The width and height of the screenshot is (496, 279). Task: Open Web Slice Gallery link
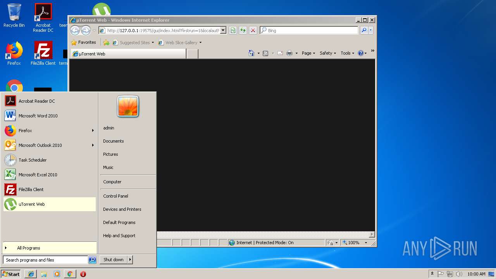coord(180,43)
